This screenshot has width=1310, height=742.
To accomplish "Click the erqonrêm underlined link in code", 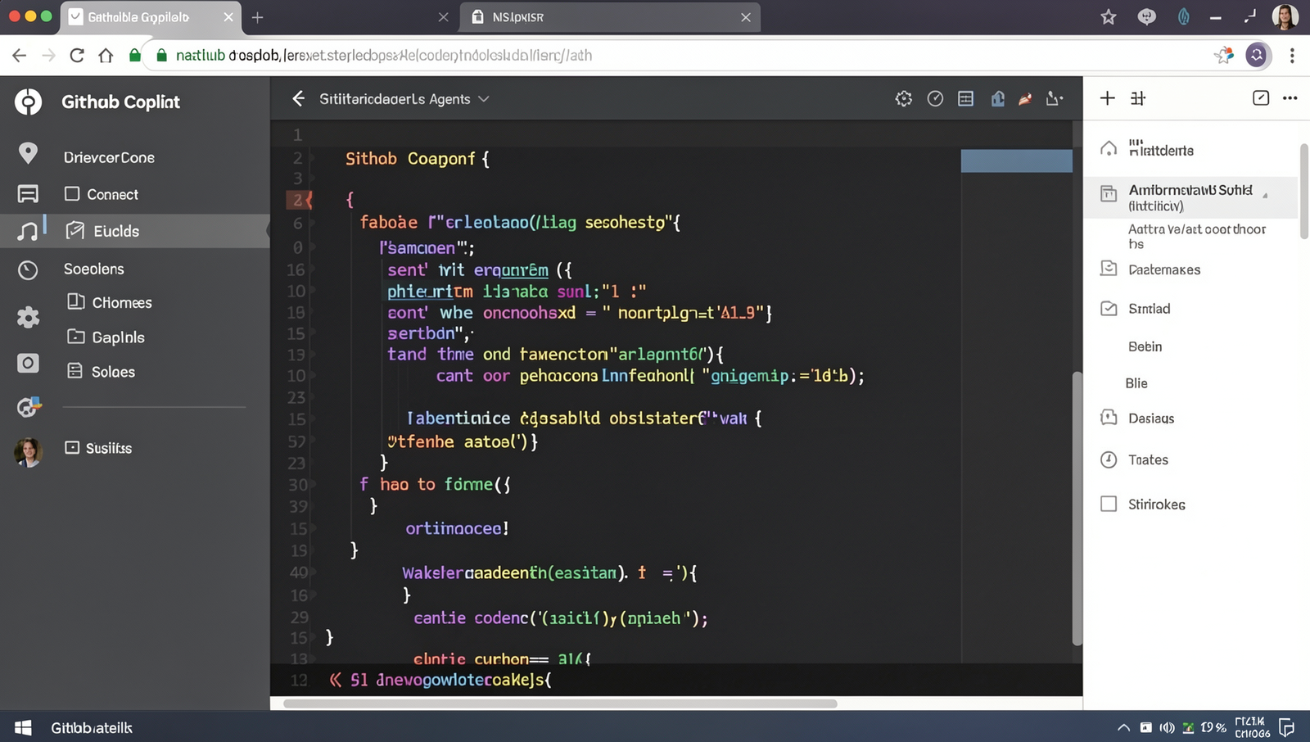I will point(511,269).
